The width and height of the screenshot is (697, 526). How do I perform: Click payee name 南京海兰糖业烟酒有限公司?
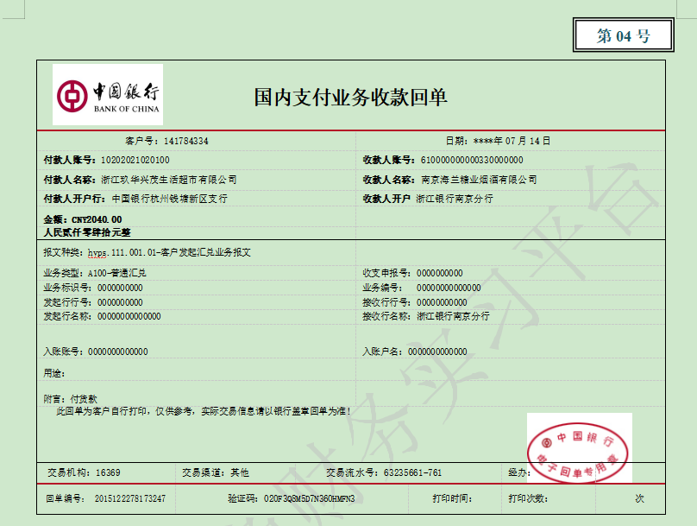pos(479,180)
